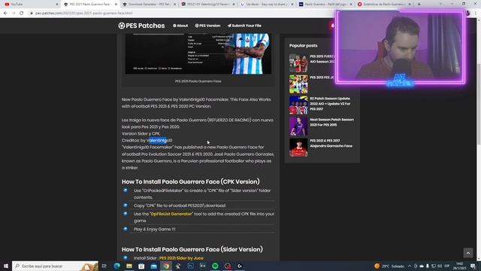This screenshot has height=271, width=481.
Task: Close the PES 2021 Paolo Guerrero Face tab
Action: click(x=116, y=5)
